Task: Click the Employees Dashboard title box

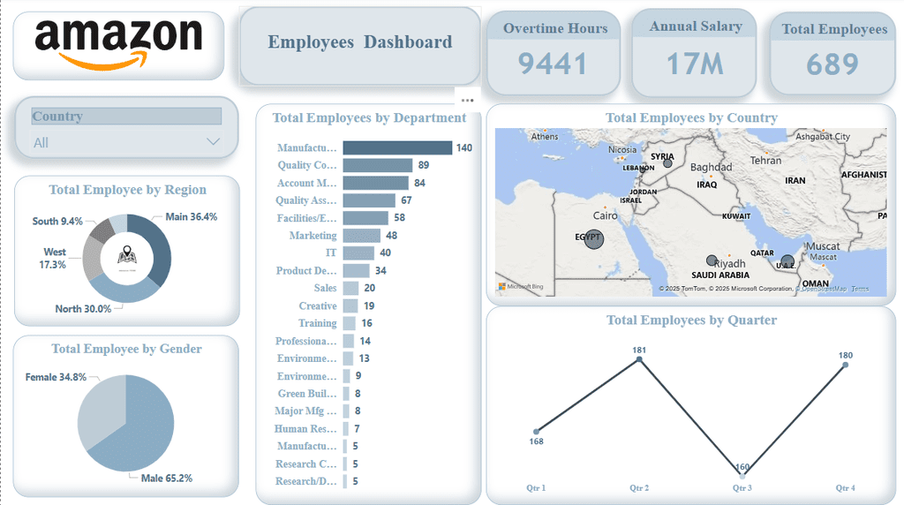Action: tap(360, 47)
